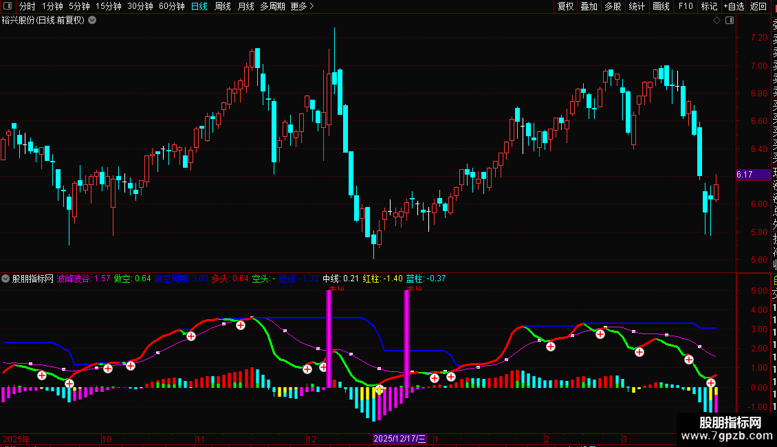This screenshot has width=777, height=447.
Task: Click the 股朋指标网 indicator name
Action: [33, 279]
